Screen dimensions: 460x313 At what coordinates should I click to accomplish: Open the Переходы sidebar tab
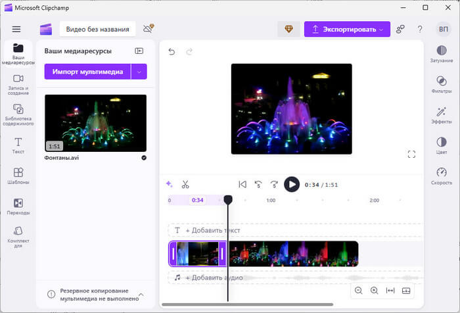tap(18, 206)
